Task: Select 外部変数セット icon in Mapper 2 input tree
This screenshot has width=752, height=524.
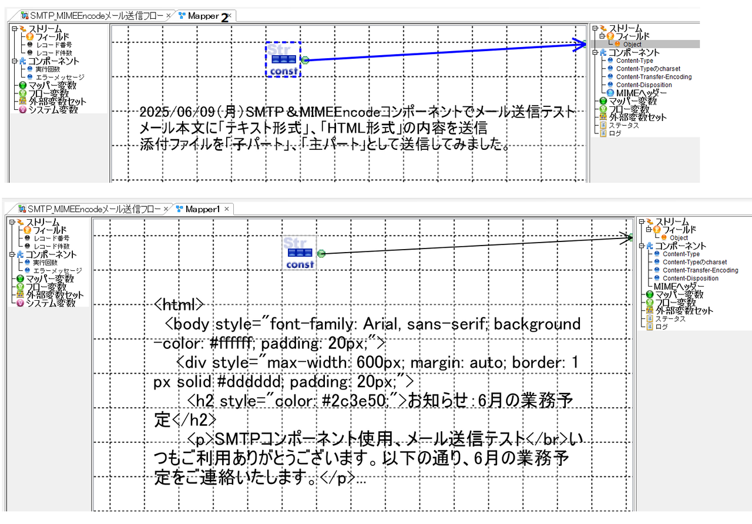Action: (x=23, y=101)
